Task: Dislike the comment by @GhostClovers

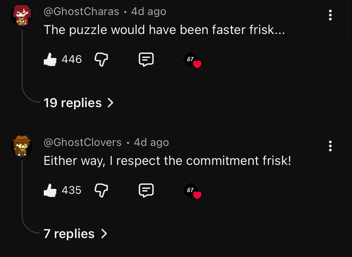Action: coord(101,191)
